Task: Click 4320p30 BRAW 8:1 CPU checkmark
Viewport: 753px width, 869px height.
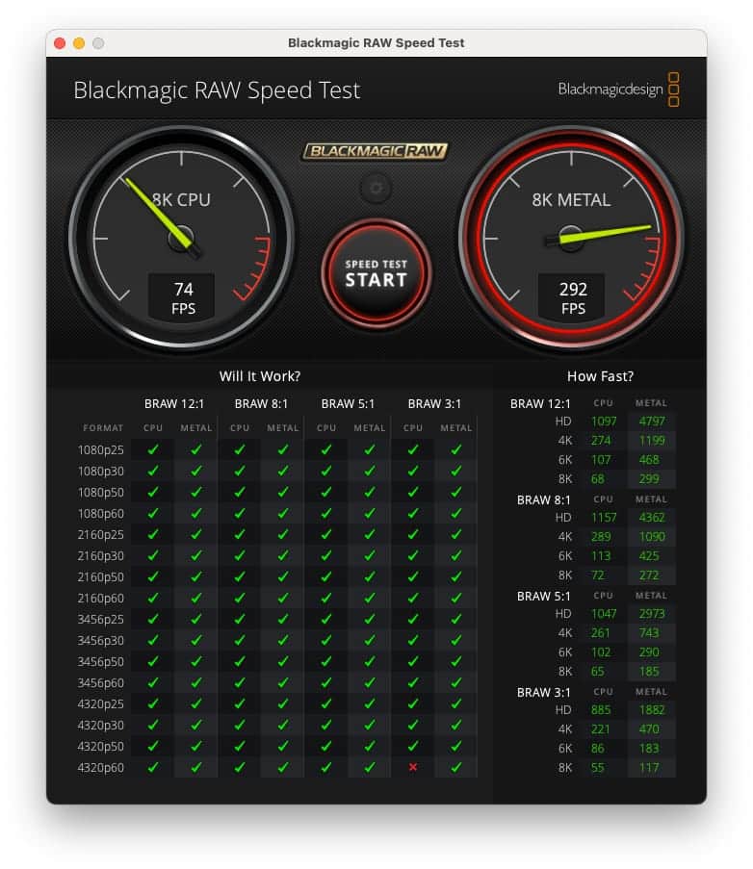Action: [240, 725]
